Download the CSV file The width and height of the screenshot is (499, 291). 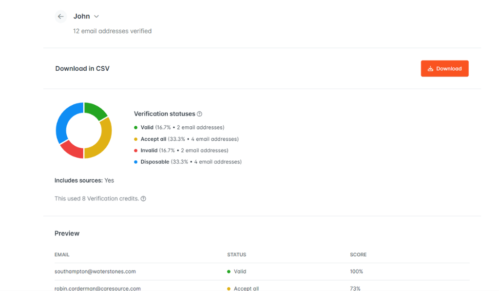[x=444, y=68]
